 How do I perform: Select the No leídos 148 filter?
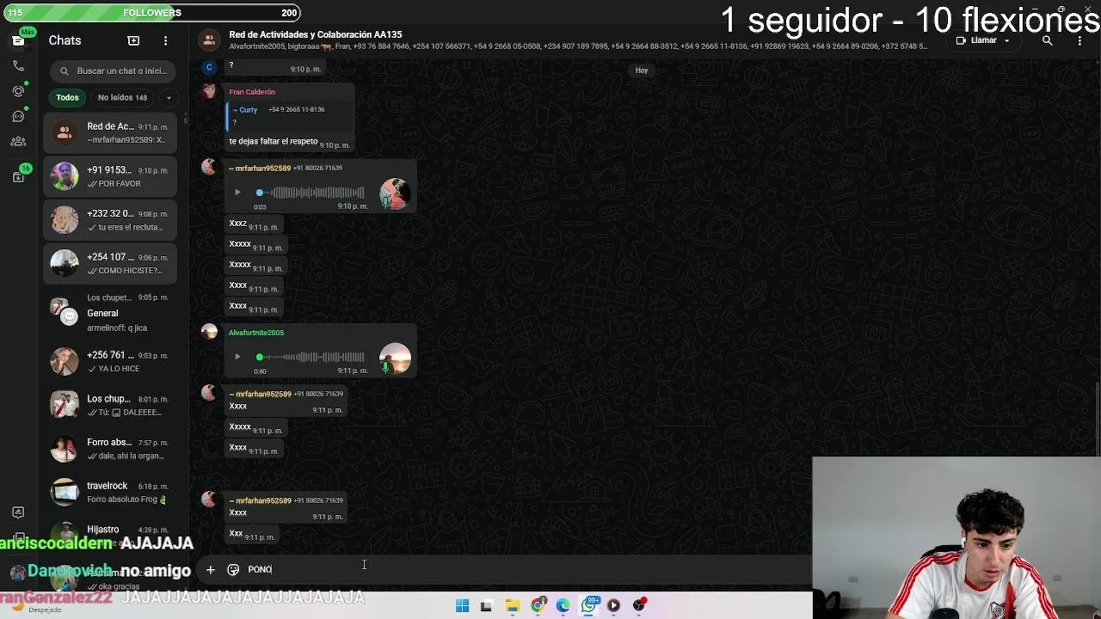[x=122, y=97]
